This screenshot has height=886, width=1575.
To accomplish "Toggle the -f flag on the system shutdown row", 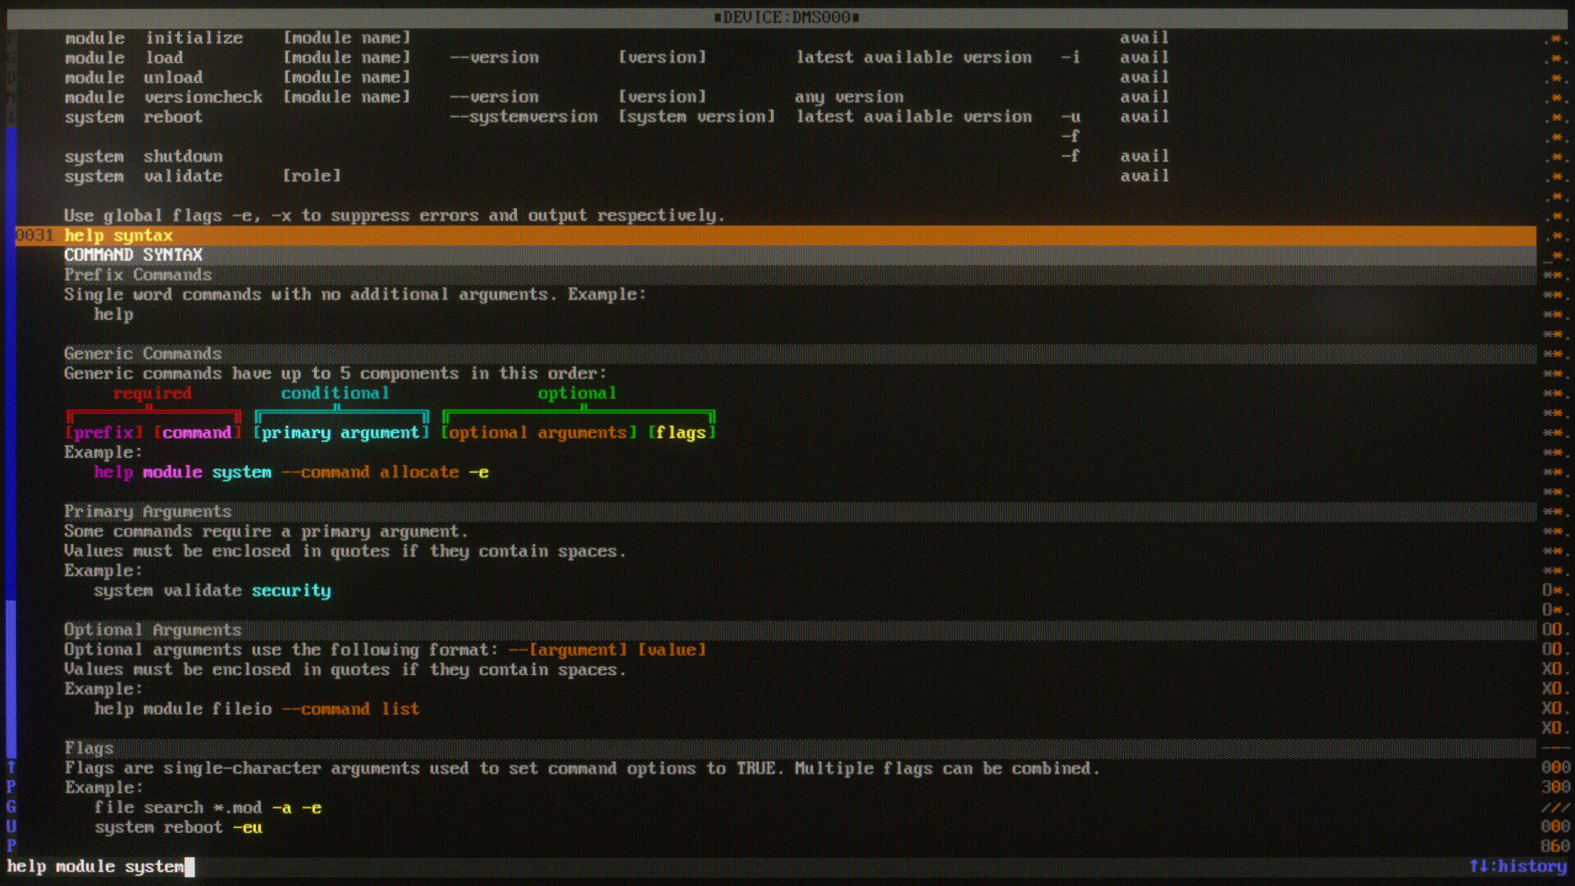I will pos(1072,156).
